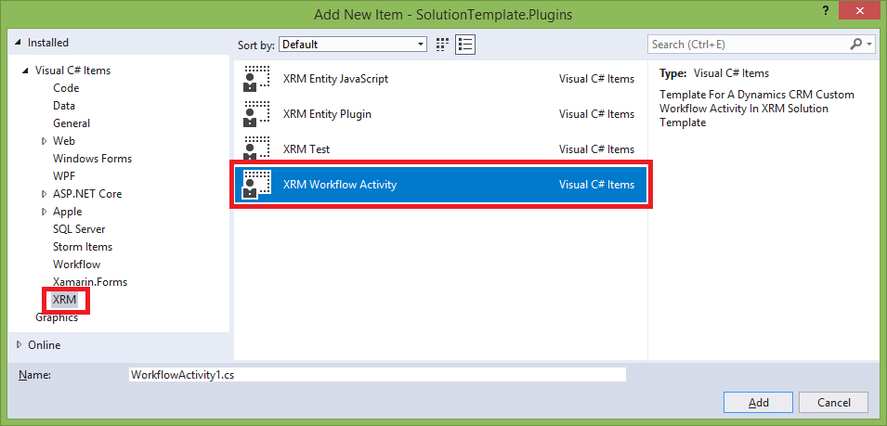Switch to small icons grid view
This screenshot has height=426, width=887.
[x=442, y=44]
